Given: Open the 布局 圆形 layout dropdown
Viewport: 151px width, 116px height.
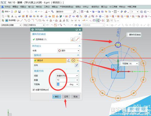Looking at the screenshot, I should 69,51.
